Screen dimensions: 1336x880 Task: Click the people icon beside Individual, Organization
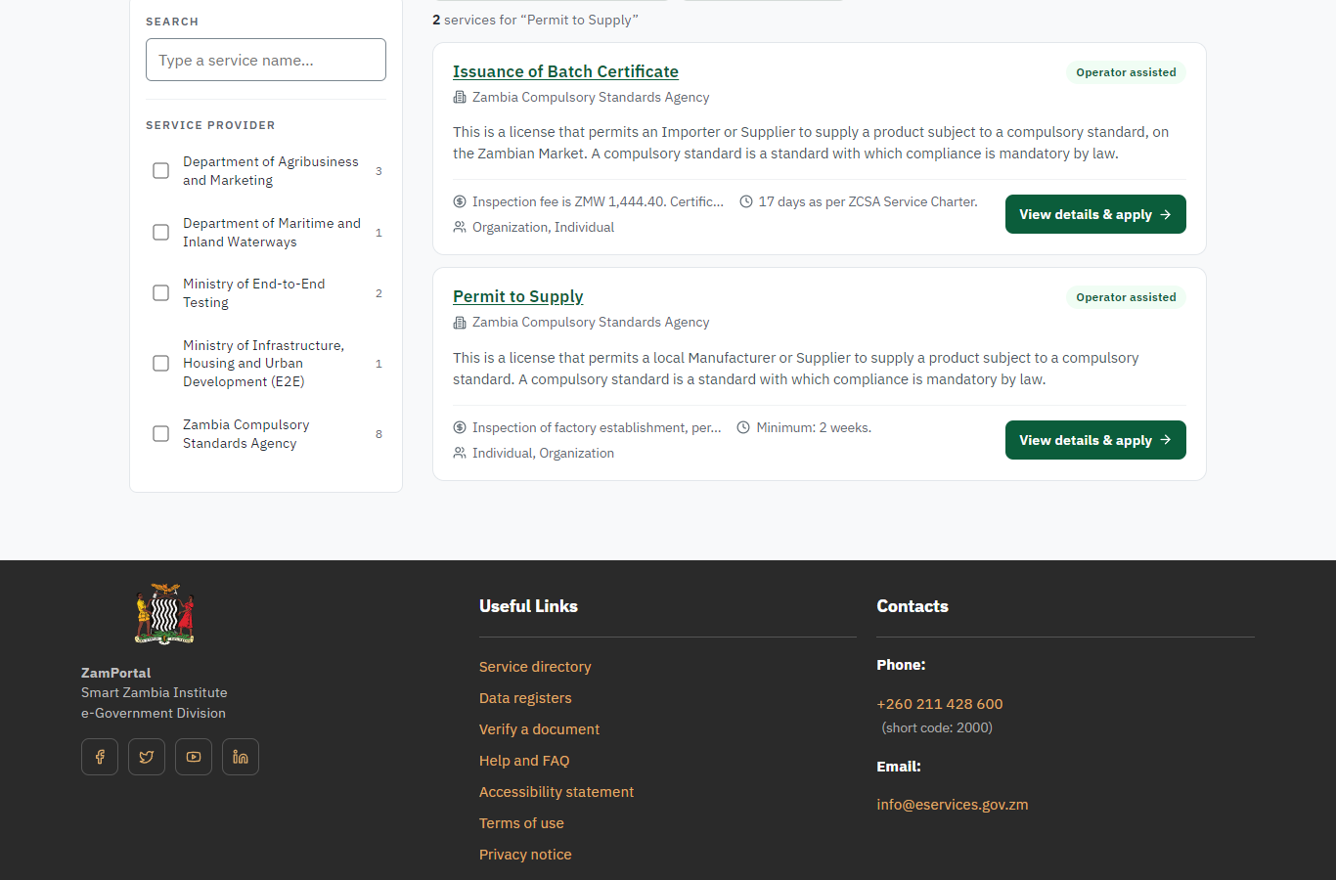(x=460, y=454)
